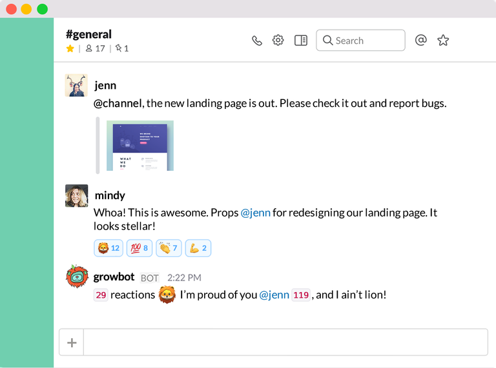
Task: Click the @jenn mention in mindy's message
Action: point(255,213)
